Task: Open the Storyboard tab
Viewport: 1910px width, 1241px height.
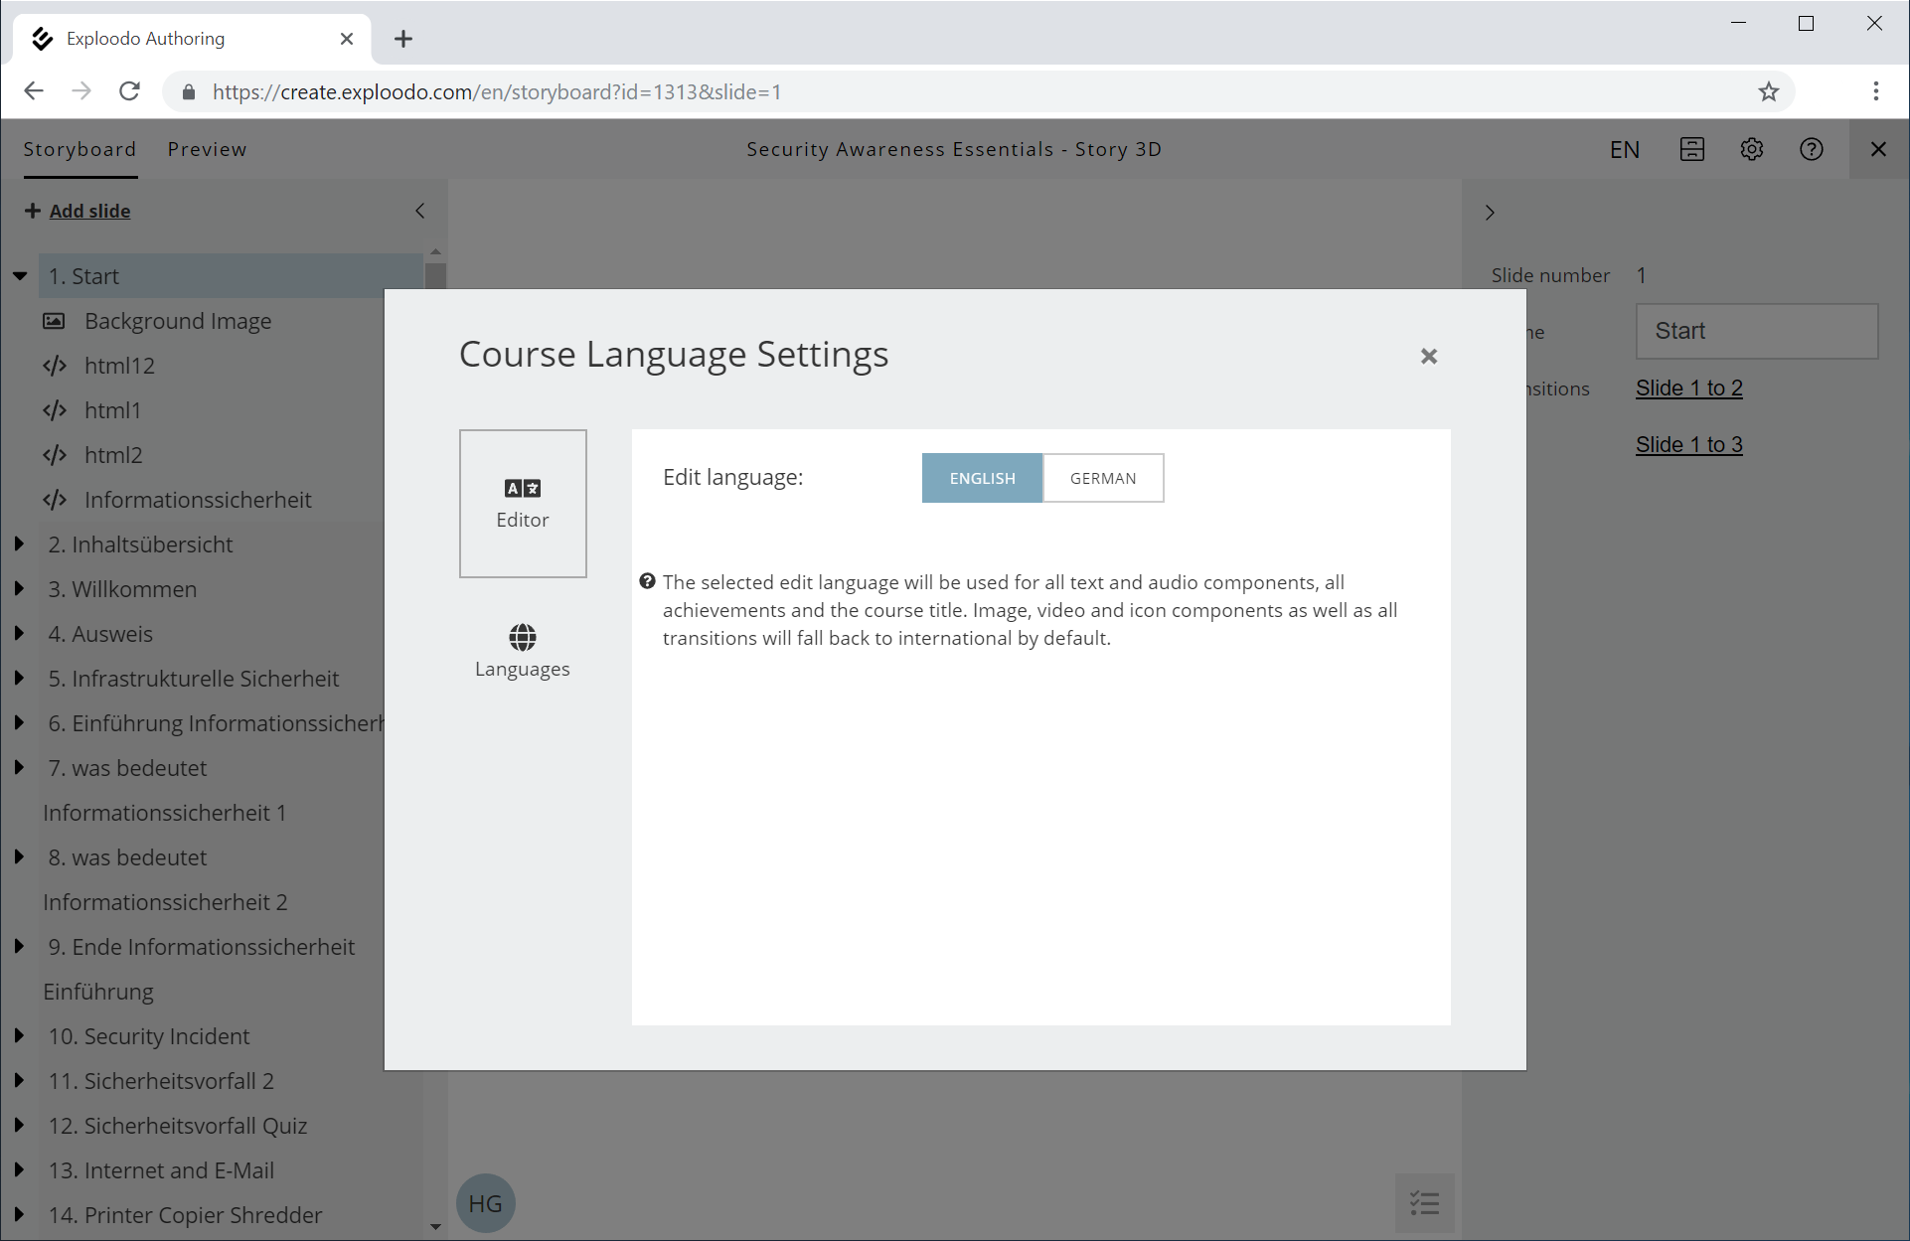Action: pyautogui.click(x=80, y=149)
